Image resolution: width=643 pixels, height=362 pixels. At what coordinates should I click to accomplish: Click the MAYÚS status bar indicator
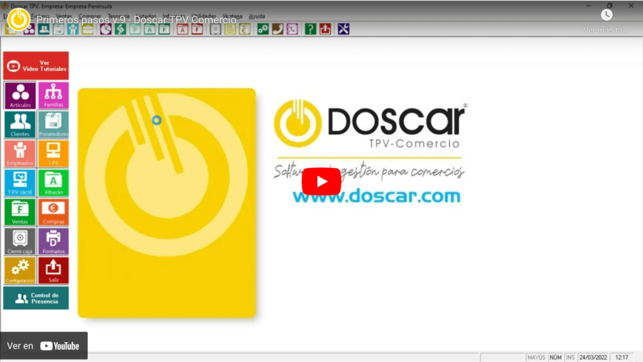pyautogui.click(x=536, y=358)
